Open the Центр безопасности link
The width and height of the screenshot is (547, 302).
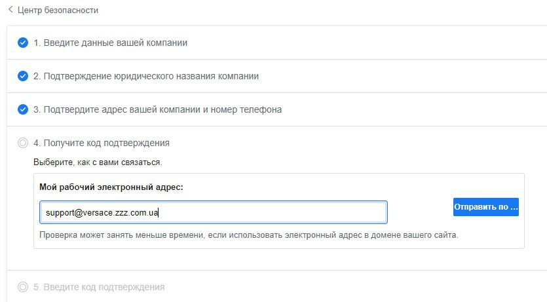[x=58, y=10]
